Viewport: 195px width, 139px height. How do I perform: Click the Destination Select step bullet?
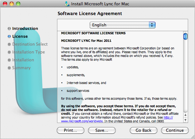(9, 44)
